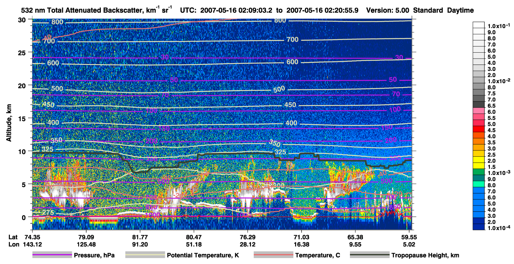514x264 pixels.
Task: Click the 'Daytime' label in the header
Action: (x=461, y=10)
